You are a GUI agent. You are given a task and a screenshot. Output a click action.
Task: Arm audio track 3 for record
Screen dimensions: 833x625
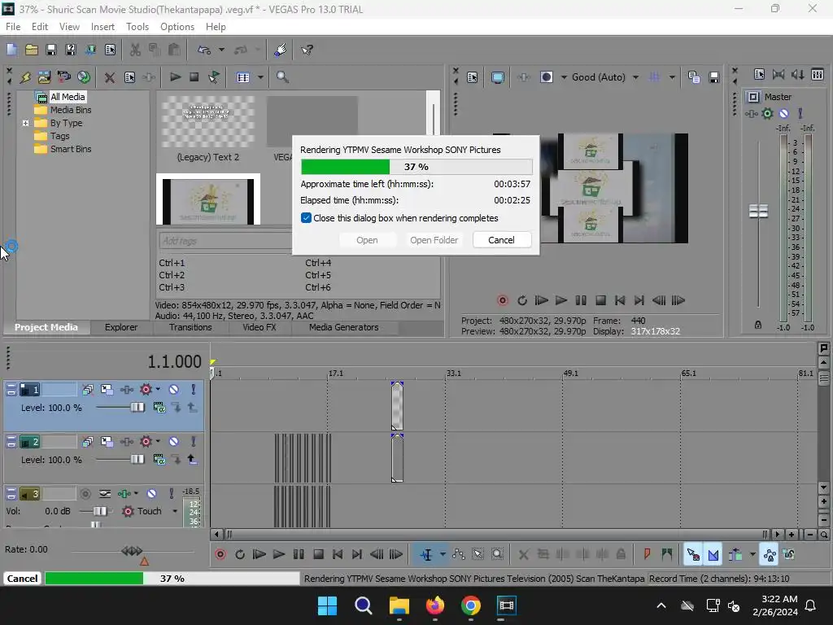tap(85, 494)
